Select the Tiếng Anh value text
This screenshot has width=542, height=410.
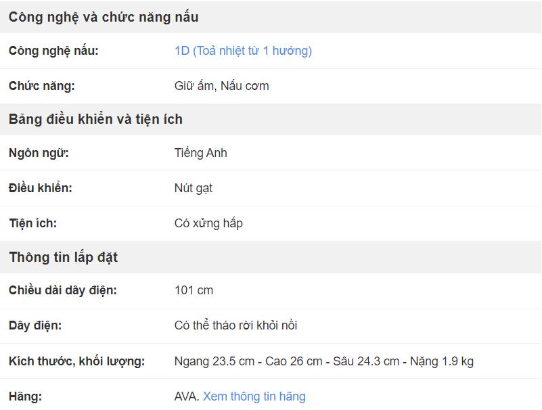coord(201,153)
